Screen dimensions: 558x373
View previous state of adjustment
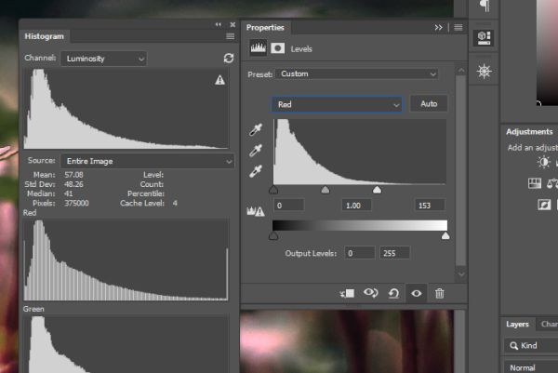(x=370, y=293)
